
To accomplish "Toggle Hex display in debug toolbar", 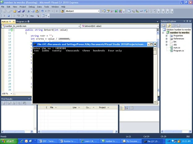I will (x=32, y=16).
